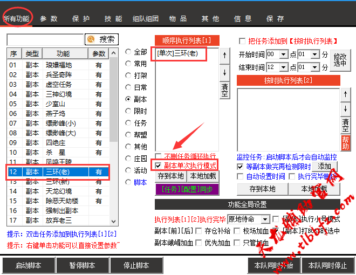The height and width of the screenshot is (275, 356).
Task: Select the 全部 filter radio button
Action: pos(128,52)
